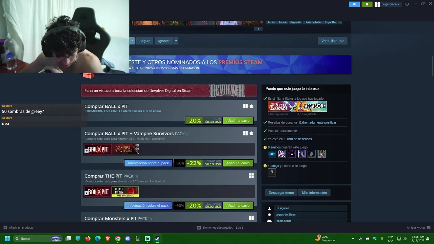
Task: Open The Spell Brigade similar game thumbnail
Action: [x=282, y=106]
